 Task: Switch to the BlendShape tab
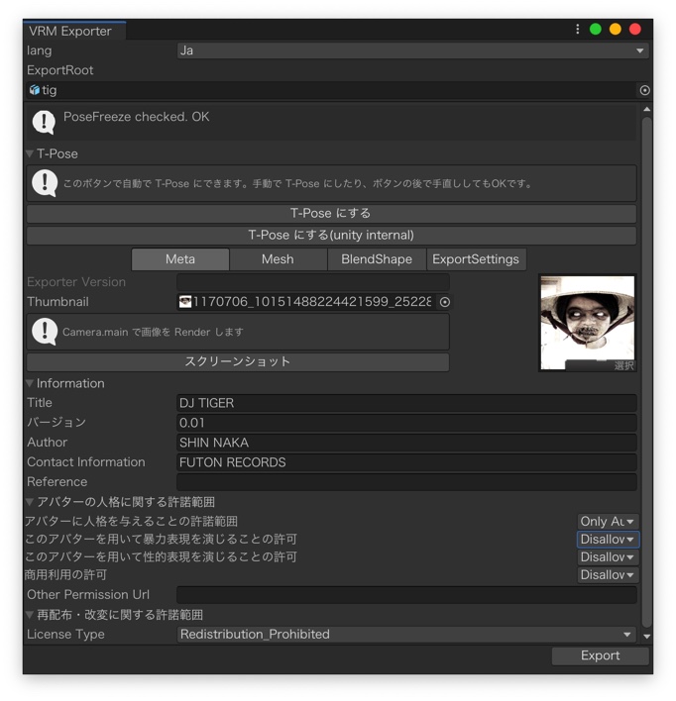(377, 259)
